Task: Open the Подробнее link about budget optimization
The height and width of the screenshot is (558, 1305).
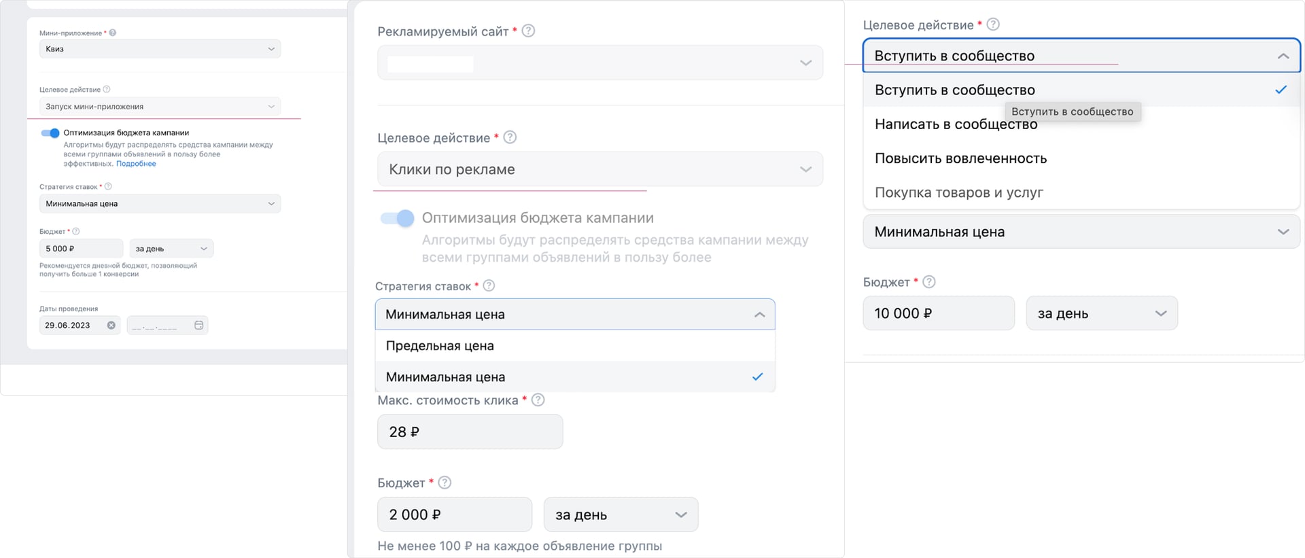Action: pyautogui.click(x=136, y=163)
